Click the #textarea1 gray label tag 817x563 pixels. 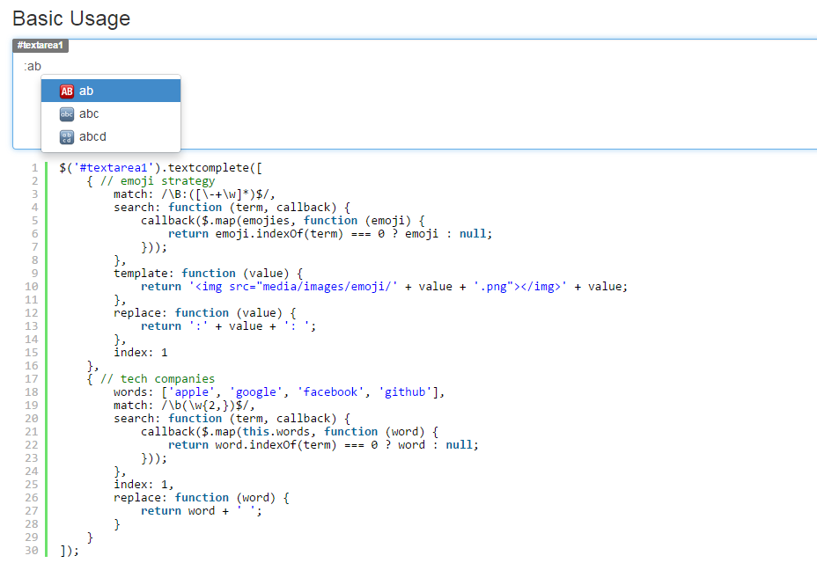point(40,46)
